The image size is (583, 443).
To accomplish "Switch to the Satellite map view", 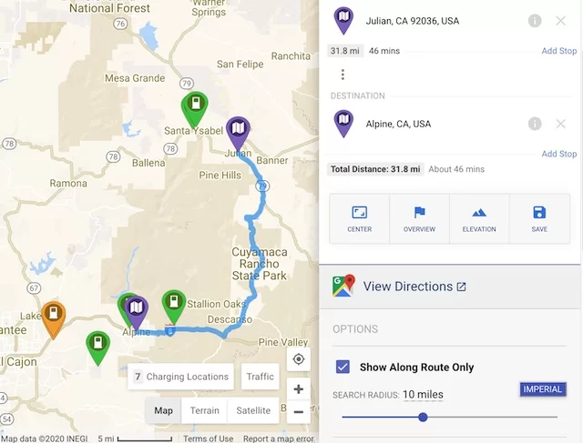I will [x=253, y=410].
